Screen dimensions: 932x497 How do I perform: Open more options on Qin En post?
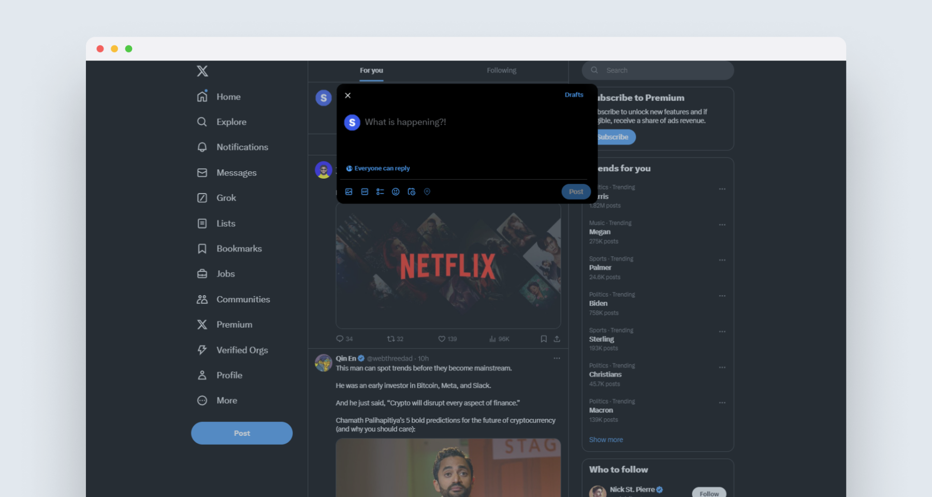tap(557, 358)
